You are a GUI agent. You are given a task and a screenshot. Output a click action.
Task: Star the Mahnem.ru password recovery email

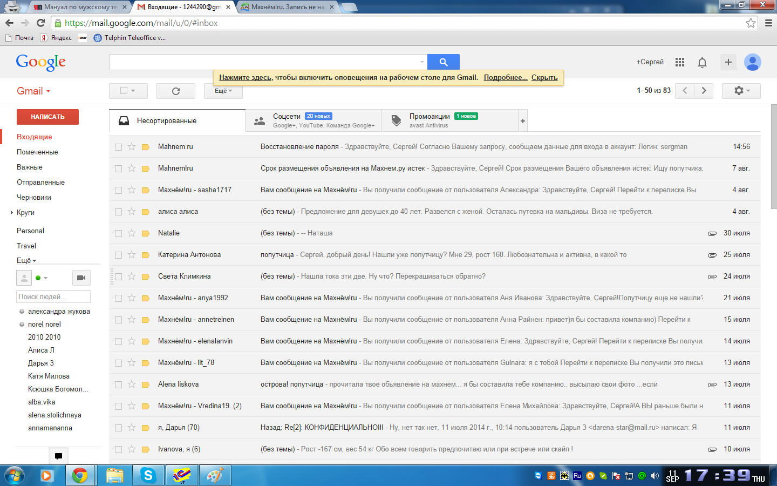132,147
